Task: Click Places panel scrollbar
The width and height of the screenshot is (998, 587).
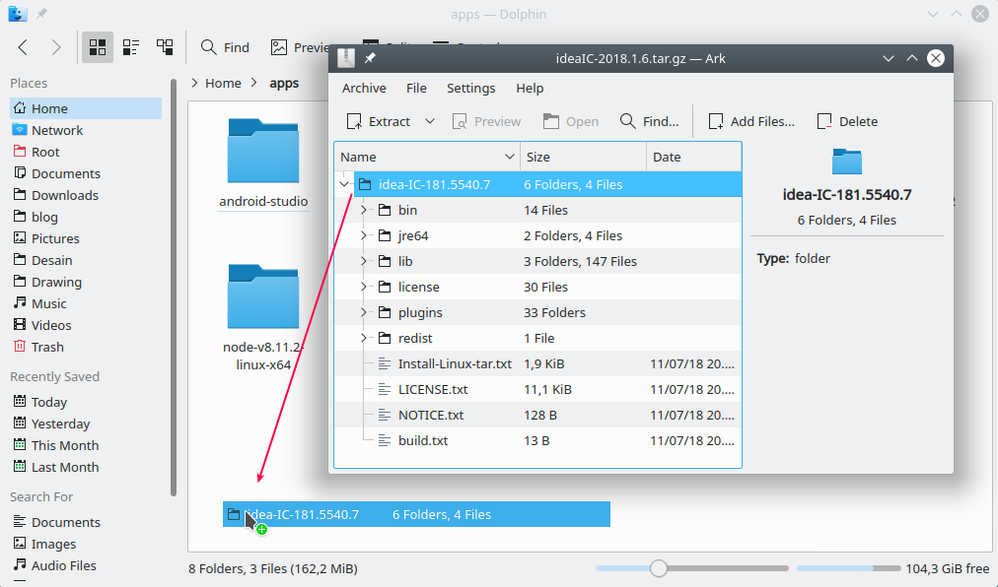Action: tap(174, 288)
